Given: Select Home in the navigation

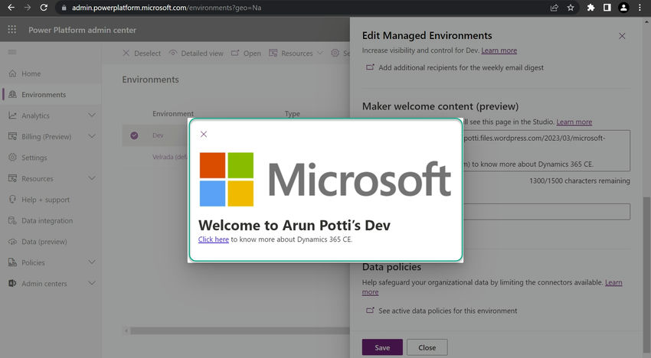Looking at the screenshot, I should click(x=31, y=74).
